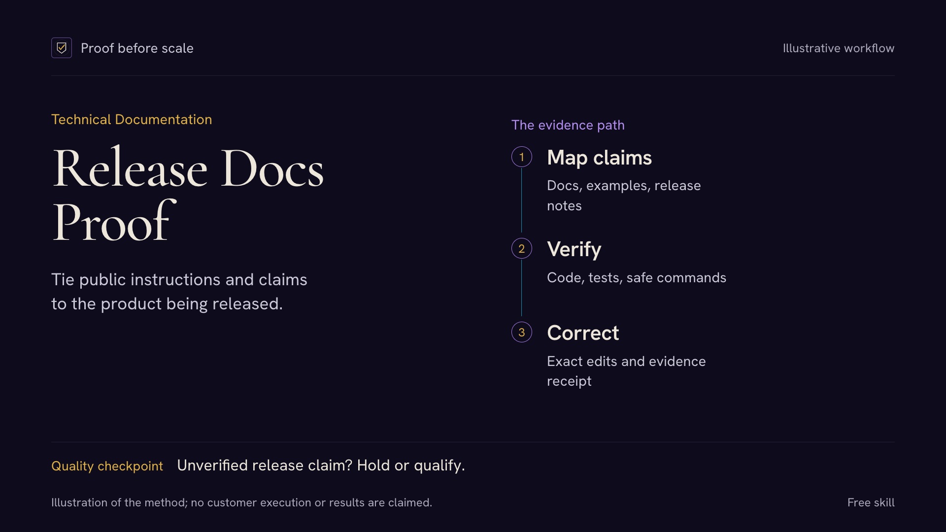Click the 'Verify' step heading
The height and width of the screenshot is (532, 946).
[x=574, y=249]
